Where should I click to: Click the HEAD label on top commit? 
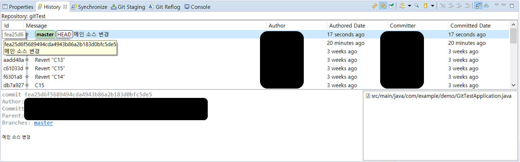[64, 34]
